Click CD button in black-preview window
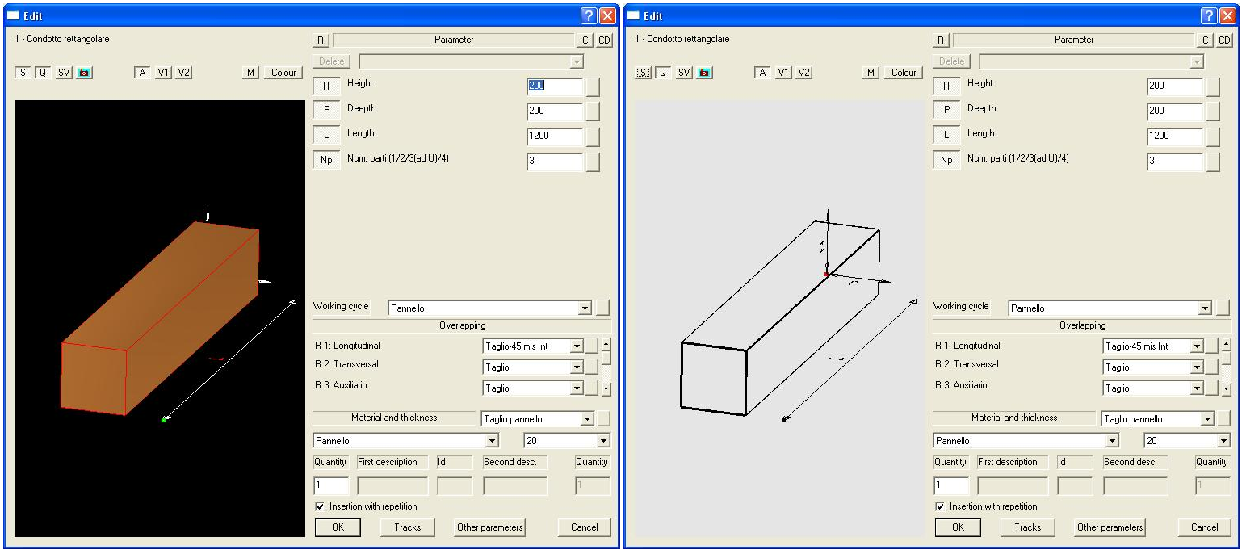 [604, 40]
